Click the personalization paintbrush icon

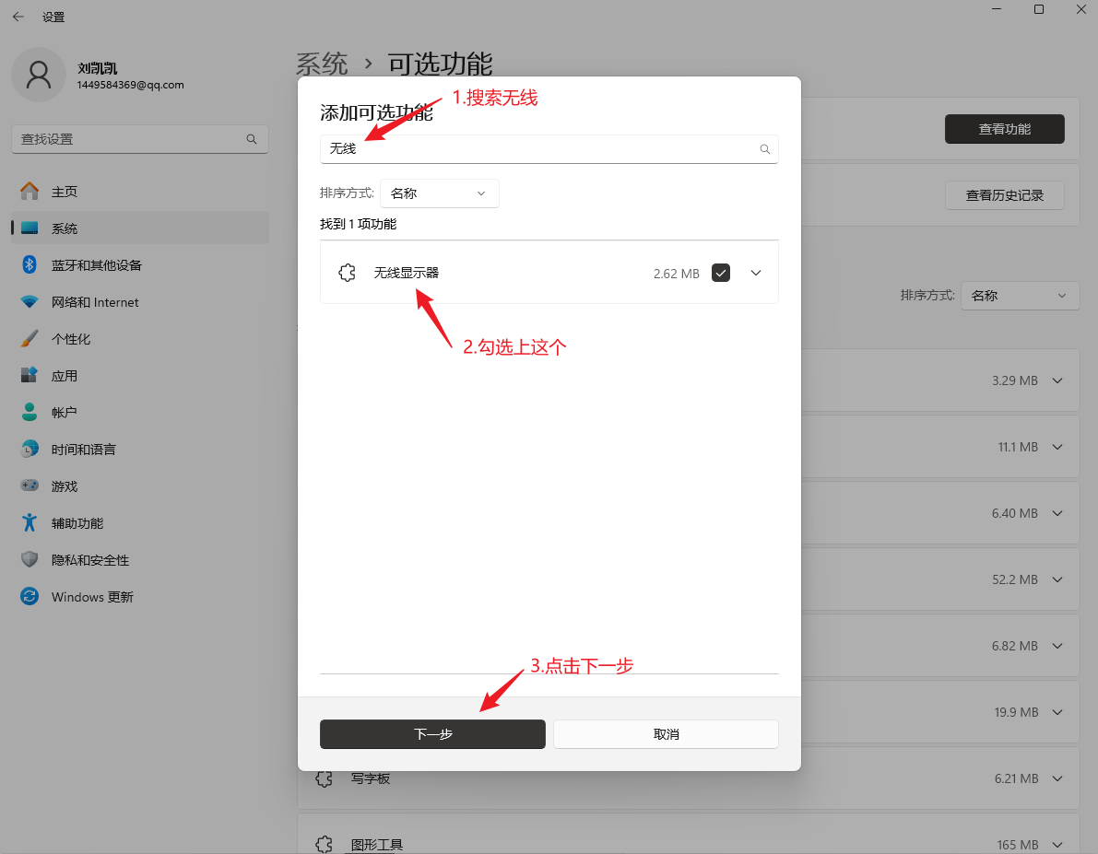30,339
